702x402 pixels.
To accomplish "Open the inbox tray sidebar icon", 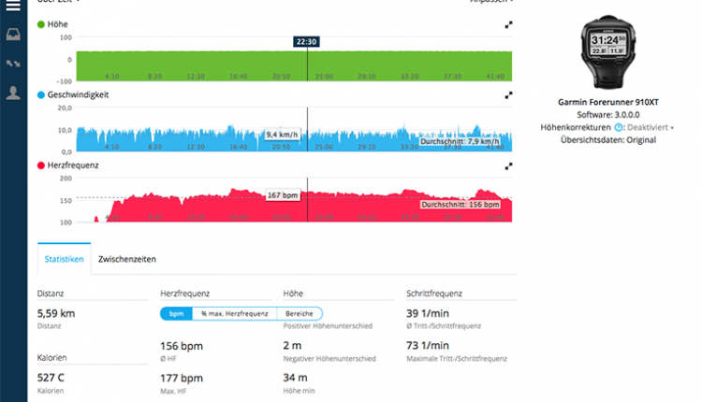I will [13, 35].
